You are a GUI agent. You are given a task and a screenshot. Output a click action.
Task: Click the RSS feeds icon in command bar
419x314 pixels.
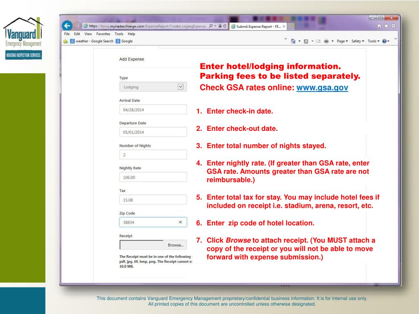click(x=306, y=41)
